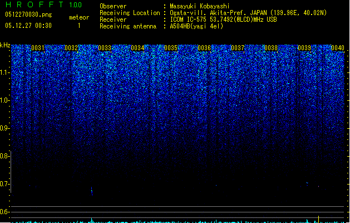Click the timestamp 05.12.27 00:30
Image resolution: width=350 pixels, height=223 pixels.
coord(28,26)
